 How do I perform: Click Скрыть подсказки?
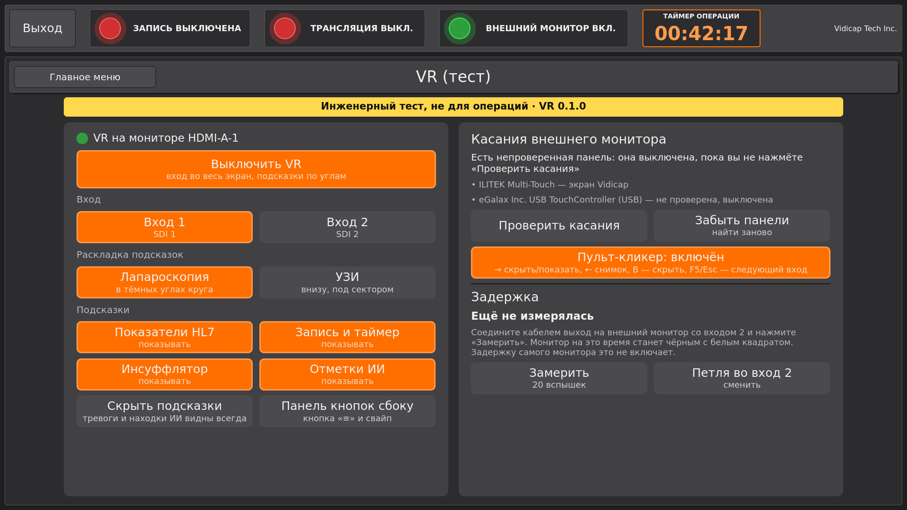(164, 411)
